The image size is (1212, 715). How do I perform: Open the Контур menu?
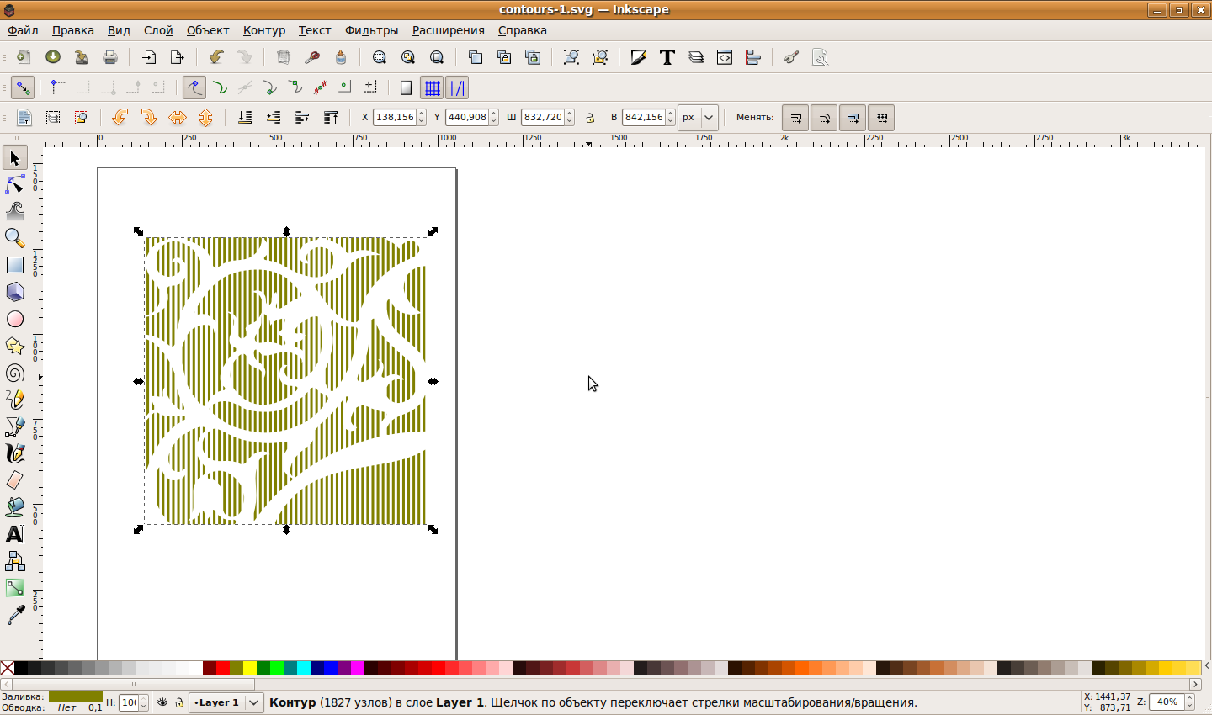264,30
